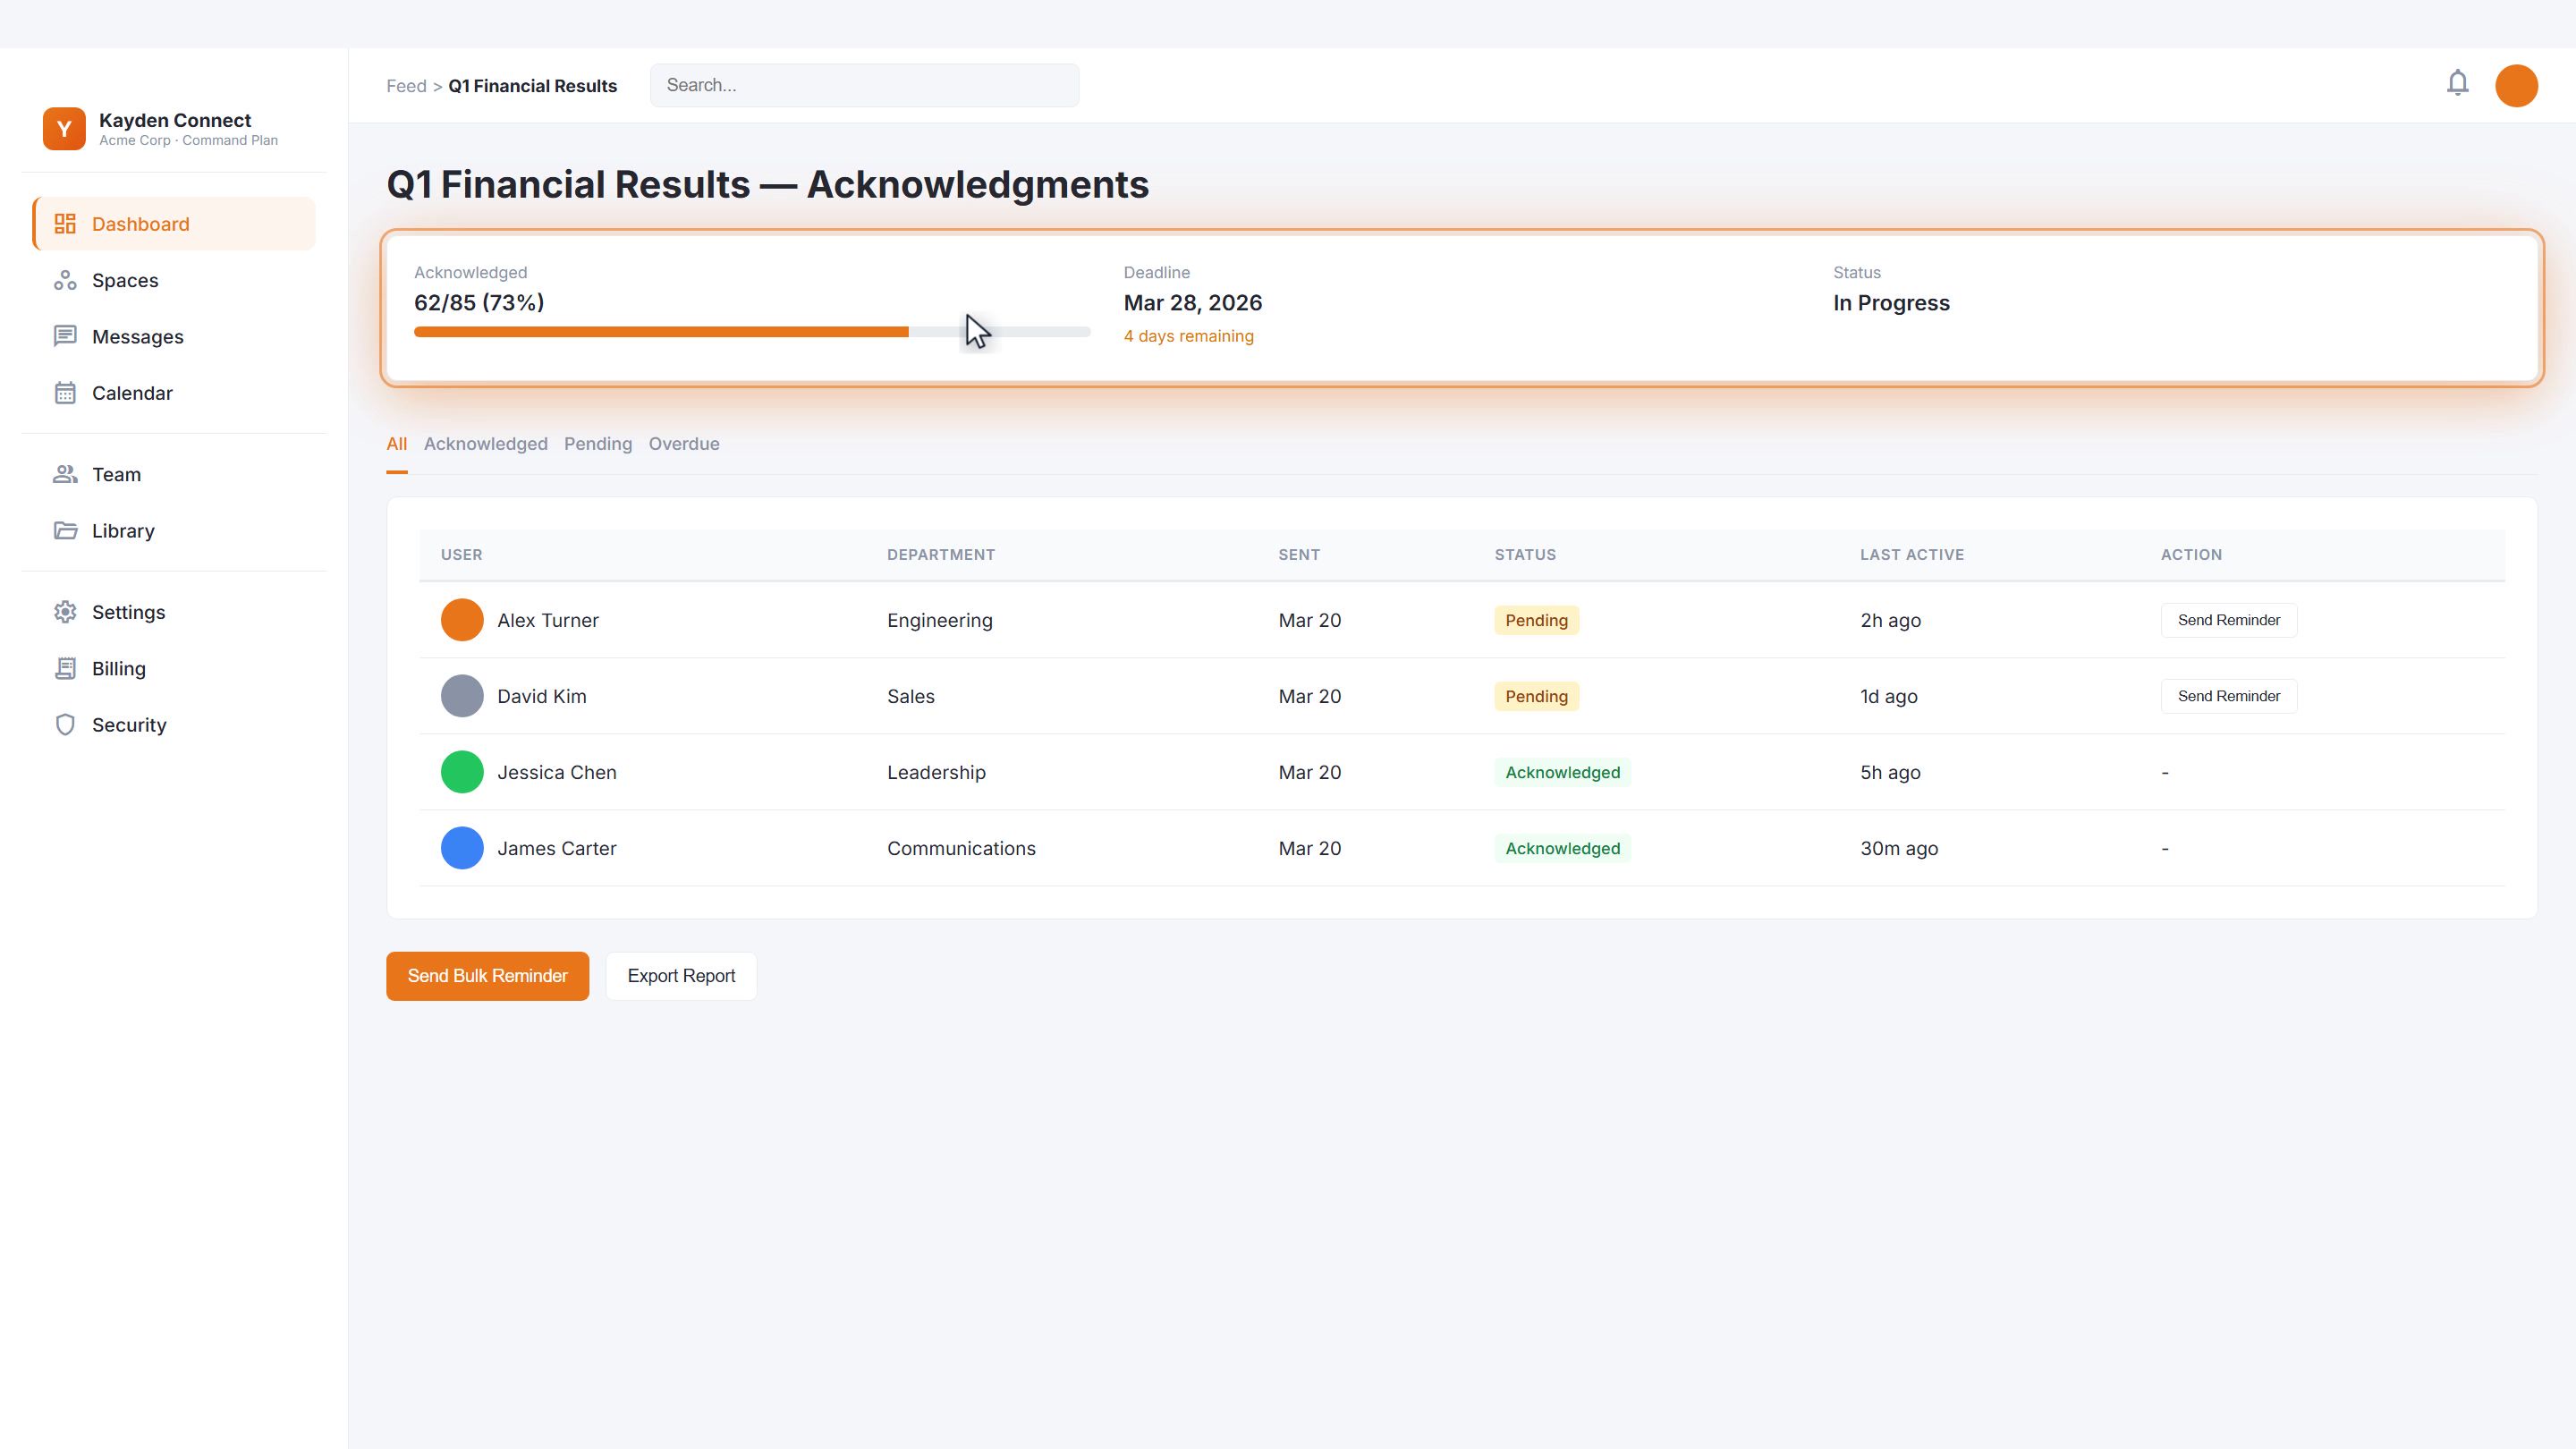Open Dashboard grid icon in sidebar
Viewport: 2576px width, 1449px height.
pyautogui.click(x=65, y=224)
